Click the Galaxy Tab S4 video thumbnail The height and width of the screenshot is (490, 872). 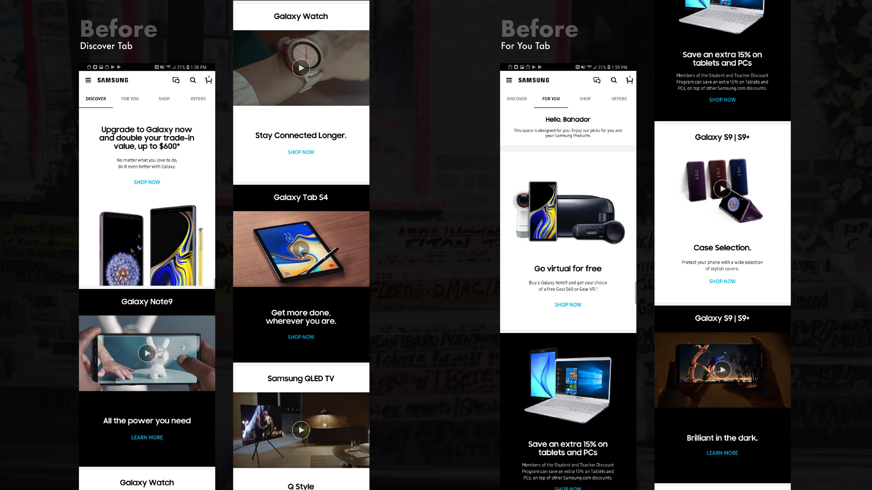301,249
